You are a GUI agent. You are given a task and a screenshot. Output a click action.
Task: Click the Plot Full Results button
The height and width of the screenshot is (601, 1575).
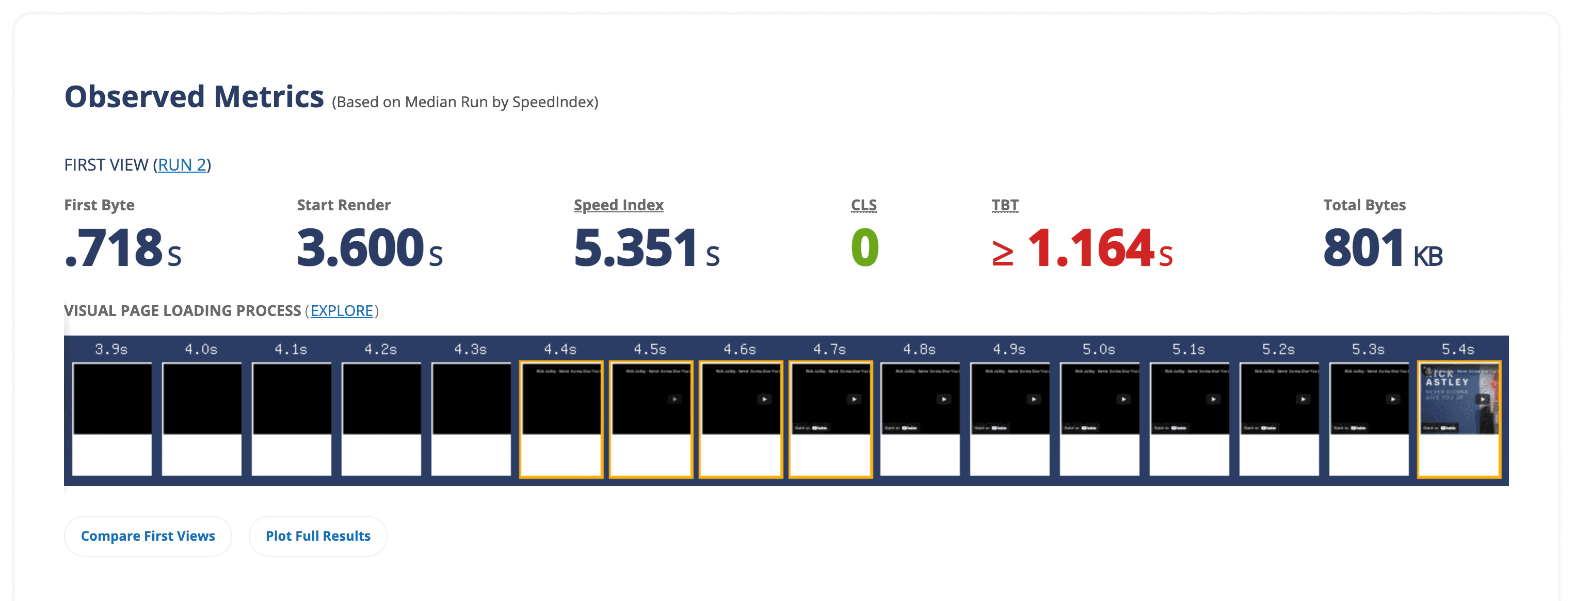[318, 536]
